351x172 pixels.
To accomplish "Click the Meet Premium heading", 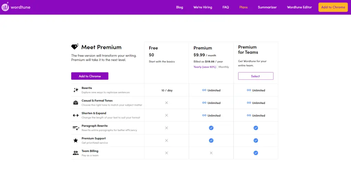I will (102, 47).
